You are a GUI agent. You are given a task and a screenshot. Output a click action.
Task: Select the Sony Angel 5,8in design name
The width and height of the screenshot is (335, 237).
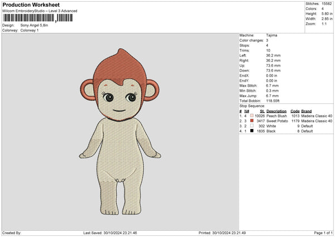[35, 26]
